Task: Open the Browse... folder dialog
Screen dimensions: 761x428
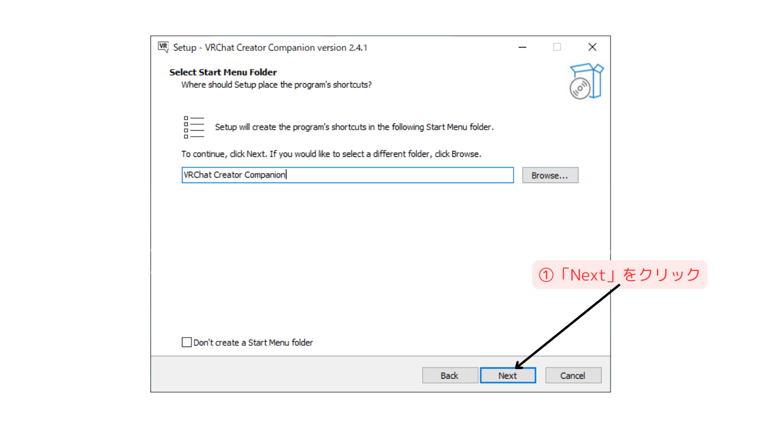Action: [550, 175]
